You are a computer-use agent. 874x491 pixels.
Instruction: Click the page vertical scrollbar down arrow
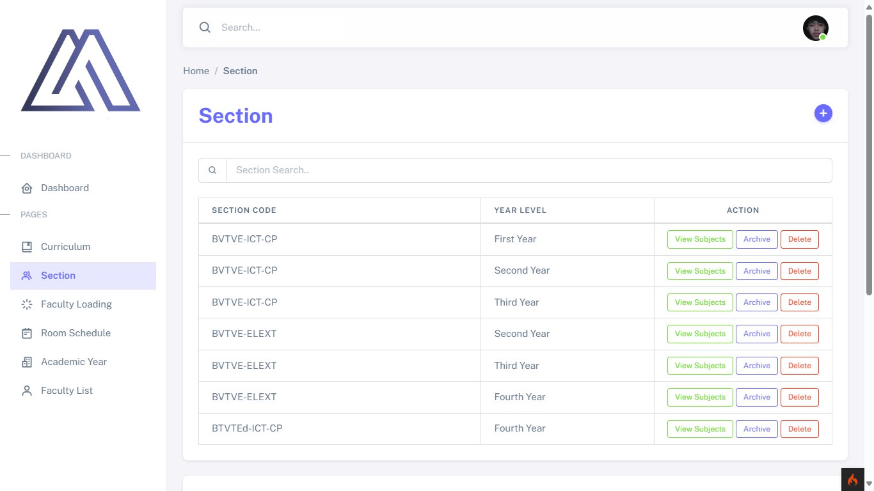pyautogui.click(x=869, y=485)
